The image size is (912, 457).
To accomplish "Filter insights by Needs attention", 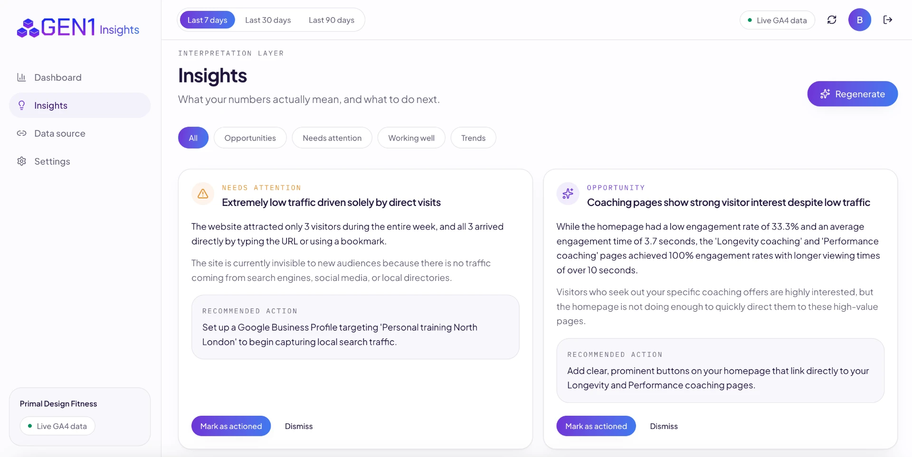I will pyautogui.click(x=332, y=138).
